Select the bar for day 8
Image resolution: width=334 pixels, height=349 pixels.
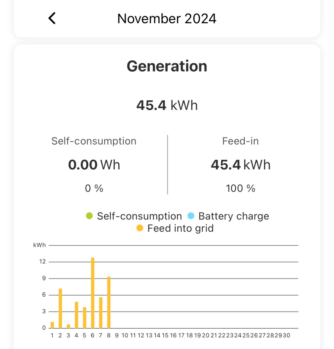tap(109, 302)
